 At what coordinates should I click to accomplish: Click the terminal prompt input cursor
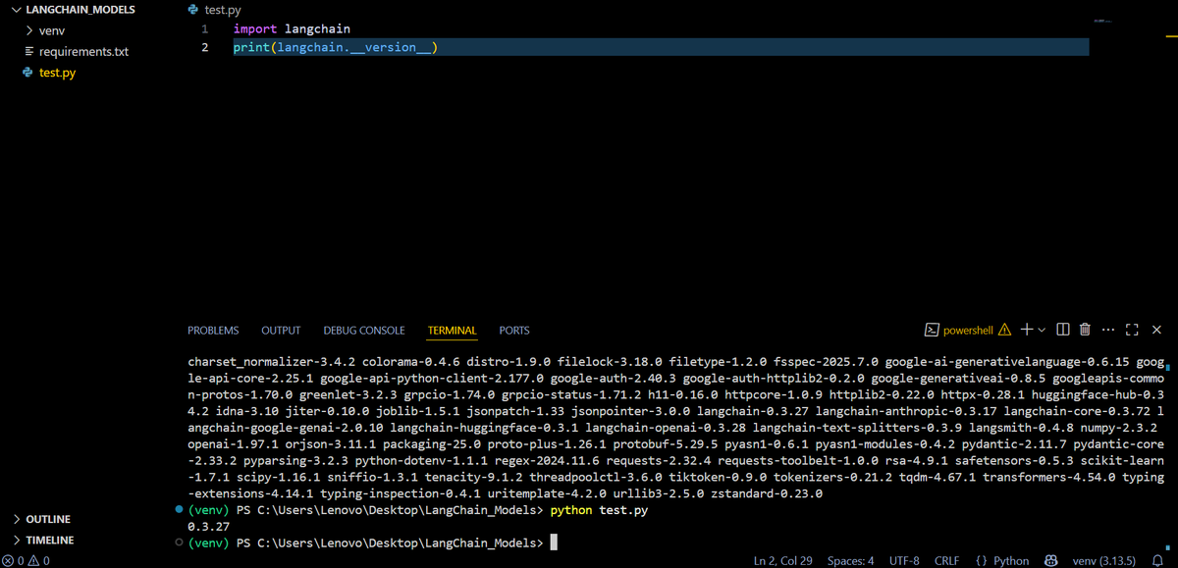(x=554, y=542)
